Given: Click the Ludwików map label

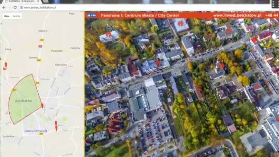Looking at the screenshot, I should coord(9,136).
